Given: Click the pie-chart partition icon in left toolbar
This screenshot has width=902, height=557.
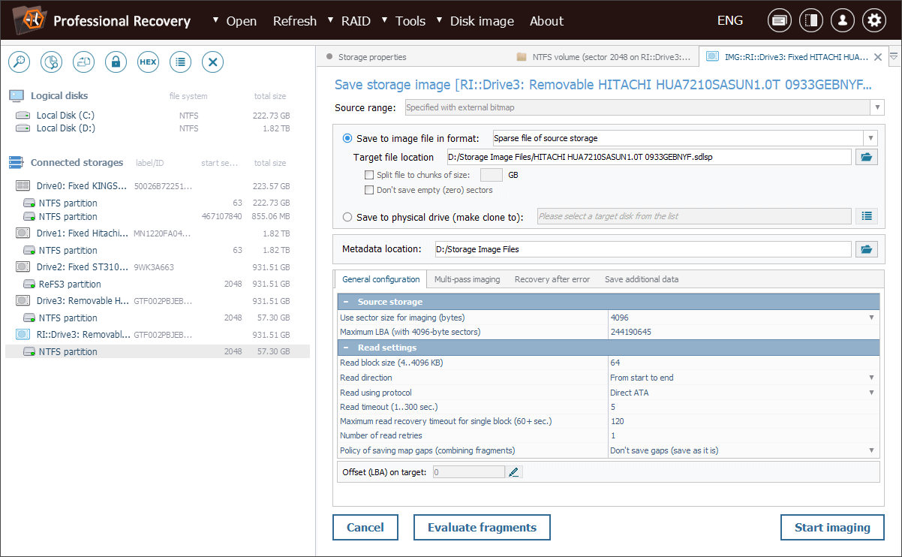Looking at the screenshot, I should tap(51, 62).
